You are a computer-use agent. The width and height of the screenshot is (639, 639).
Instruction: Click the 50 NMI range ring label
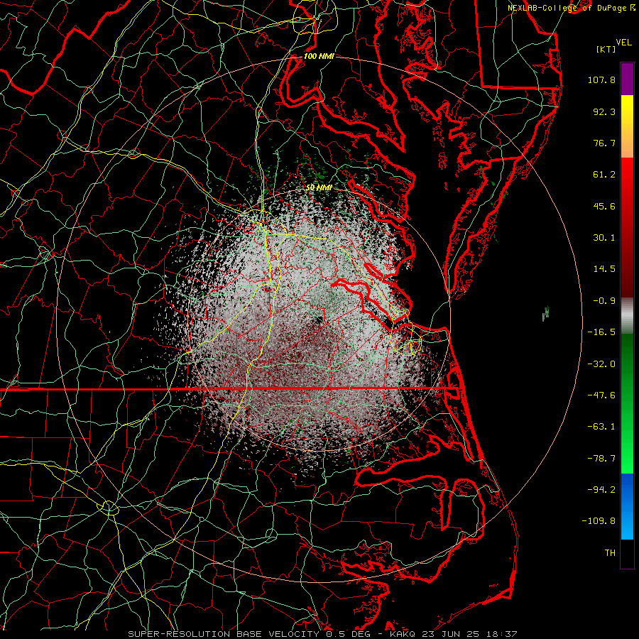[x=319, y=188]
